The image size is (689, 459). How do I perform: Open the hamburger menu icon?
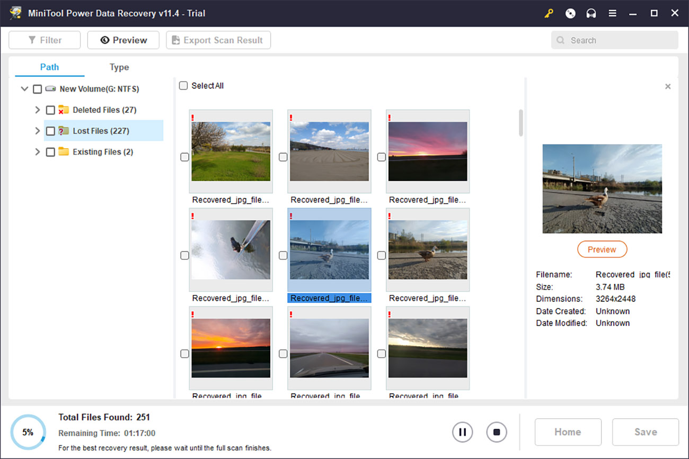(612, 13)
